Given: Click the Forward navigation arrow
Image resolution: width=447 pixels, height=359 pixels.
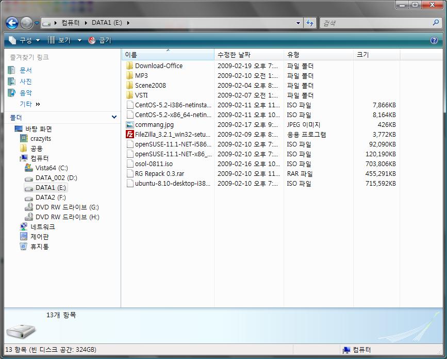Looking at the screenshot, I should tap(26, 23).
